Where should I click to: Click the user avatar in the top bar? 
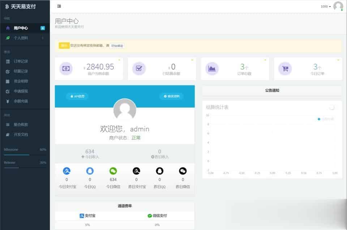[x=338, y=6]
